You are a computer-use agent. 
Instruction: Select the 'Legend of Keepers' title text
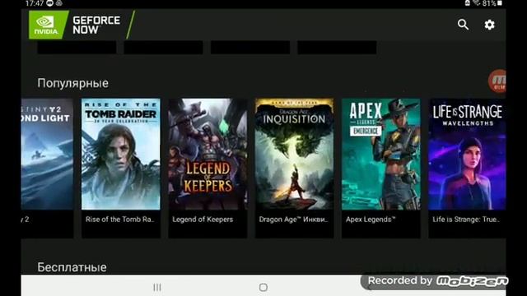point(203,220)
